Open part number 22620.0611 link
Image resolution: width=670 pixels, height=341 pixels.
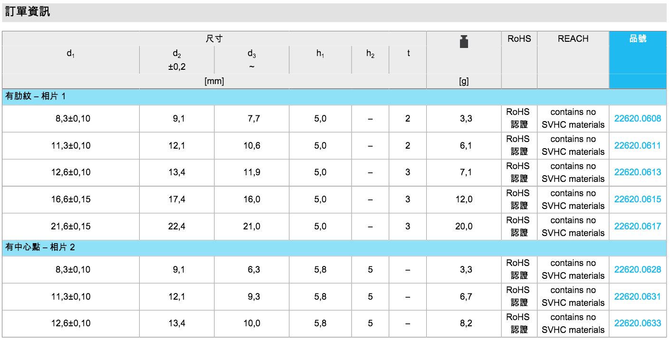click(637, 146)
